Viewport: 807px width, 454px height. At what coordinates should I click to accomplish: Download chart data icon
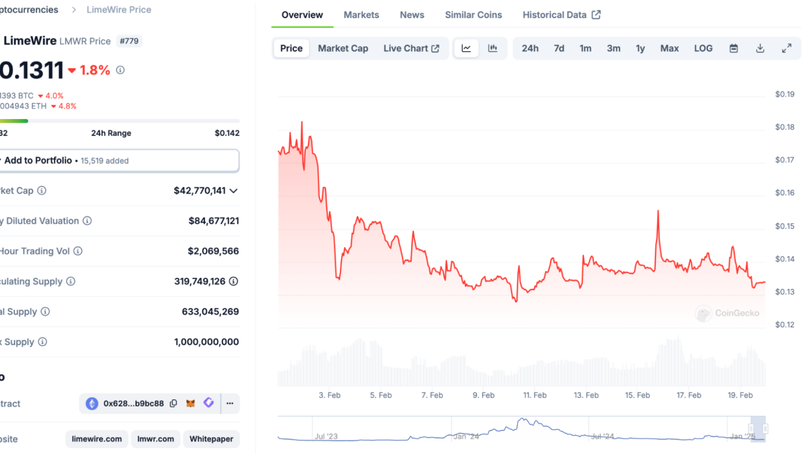pos(760,48)
